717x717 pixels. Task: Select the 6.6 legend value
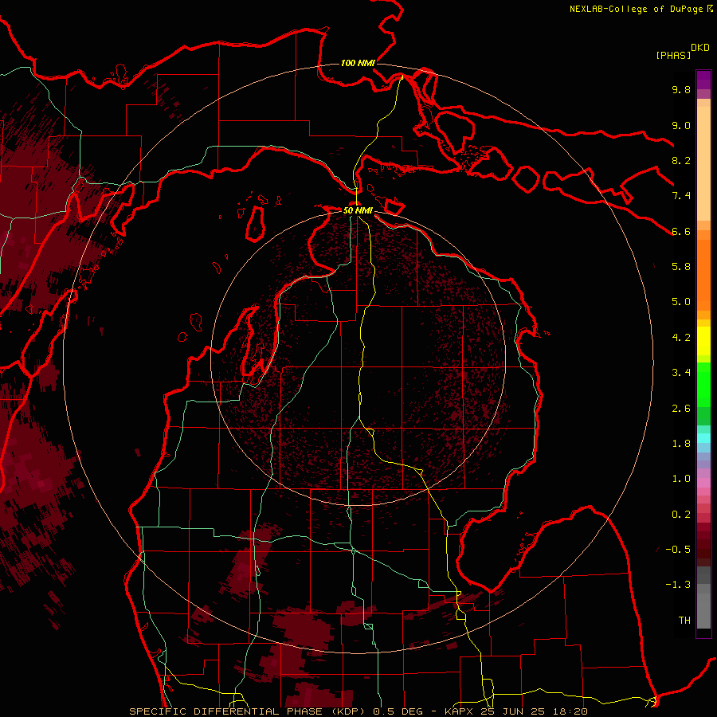(x=681, y=231)
